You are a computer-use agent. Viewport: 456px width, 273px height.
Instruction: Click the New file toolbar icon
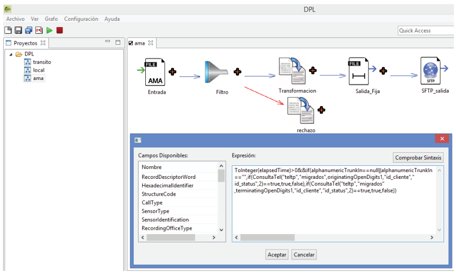pos(8,31)
